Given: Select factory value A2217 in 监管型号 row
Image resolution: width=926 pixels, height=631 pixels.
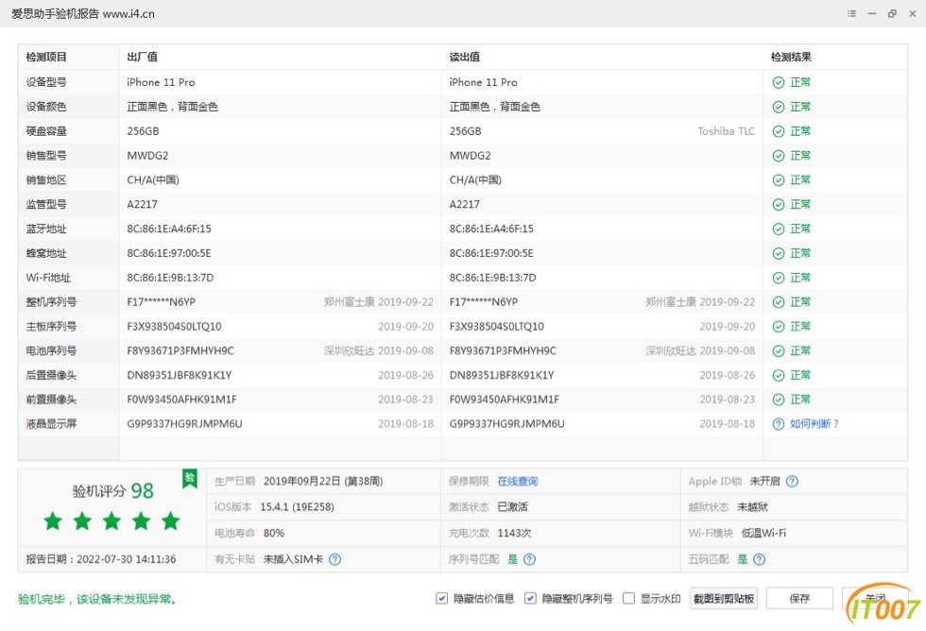Looking at the screenshot, I should (x=143, y=204).
